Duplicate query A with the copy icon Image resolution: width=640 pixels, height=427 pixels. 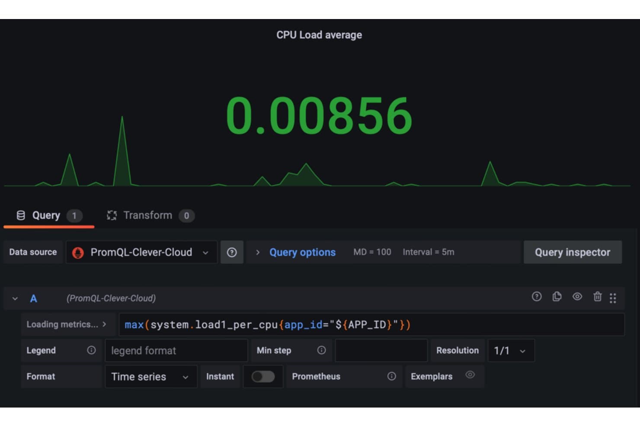pyautogui.click(x=557, y=297)
